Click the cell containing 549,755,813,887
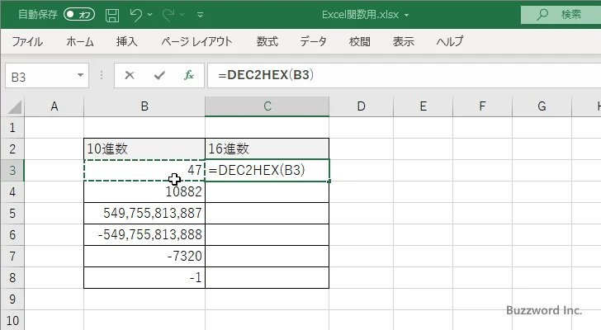This screenshot has width=601, height=330. click(144, 213)
